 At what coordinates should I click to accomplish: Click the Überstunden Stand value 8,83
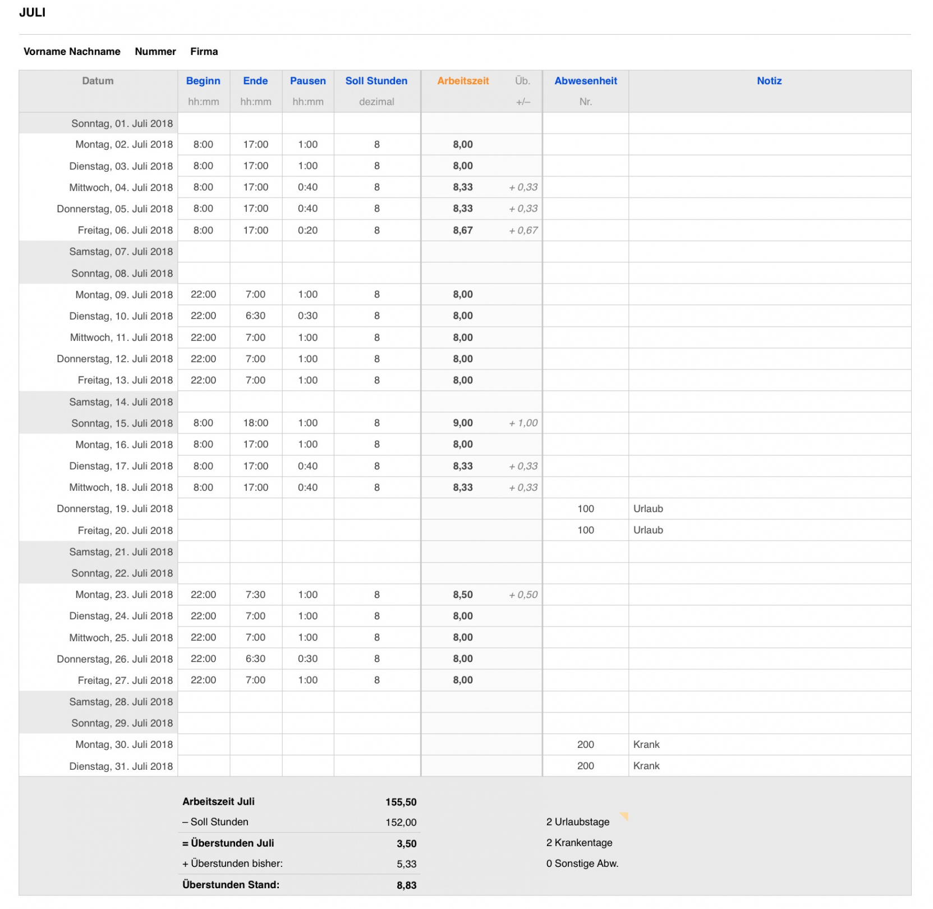coord(406,885)
